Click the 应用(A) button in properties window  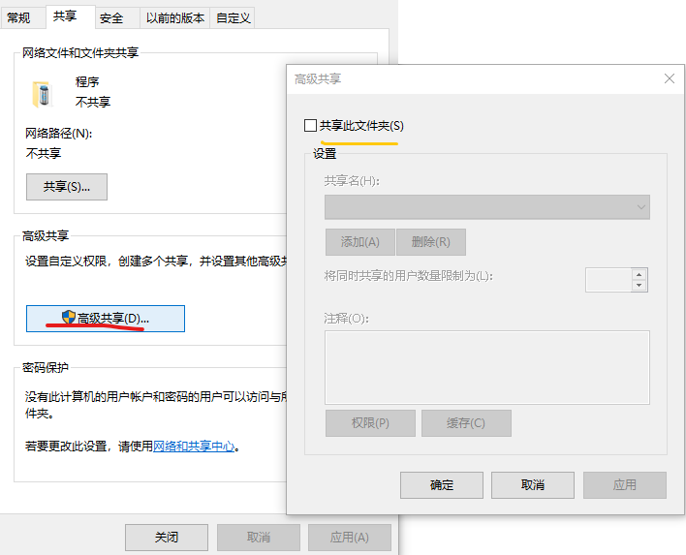click(350, 537)
